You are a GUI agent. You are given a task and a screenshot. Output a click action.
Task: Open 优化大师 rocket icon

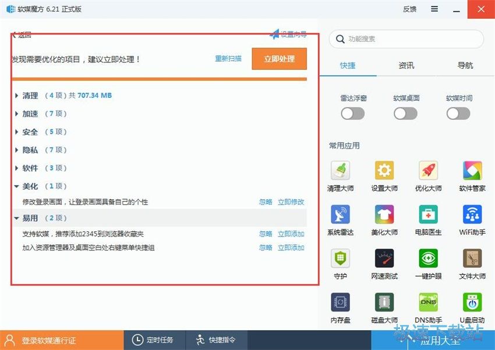pos(428,171)
